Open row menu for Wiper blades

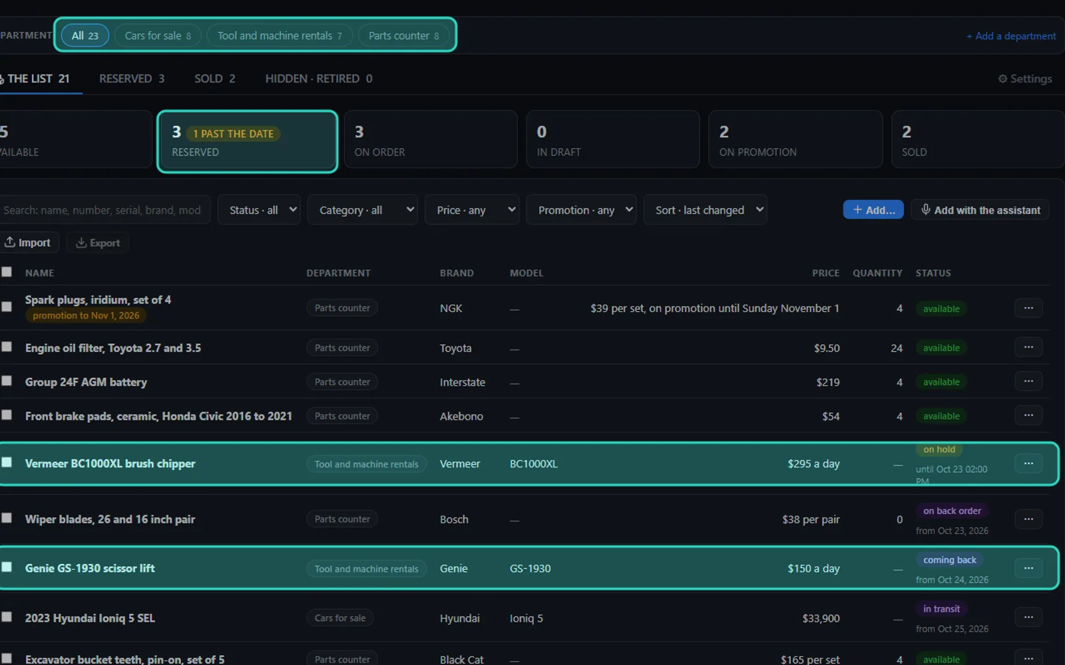tap(1028, 519)
